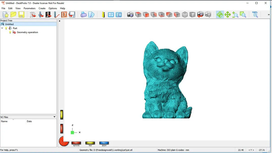The image size is (272, 153).
Task: Open the View menu
Action: point(18,8)
